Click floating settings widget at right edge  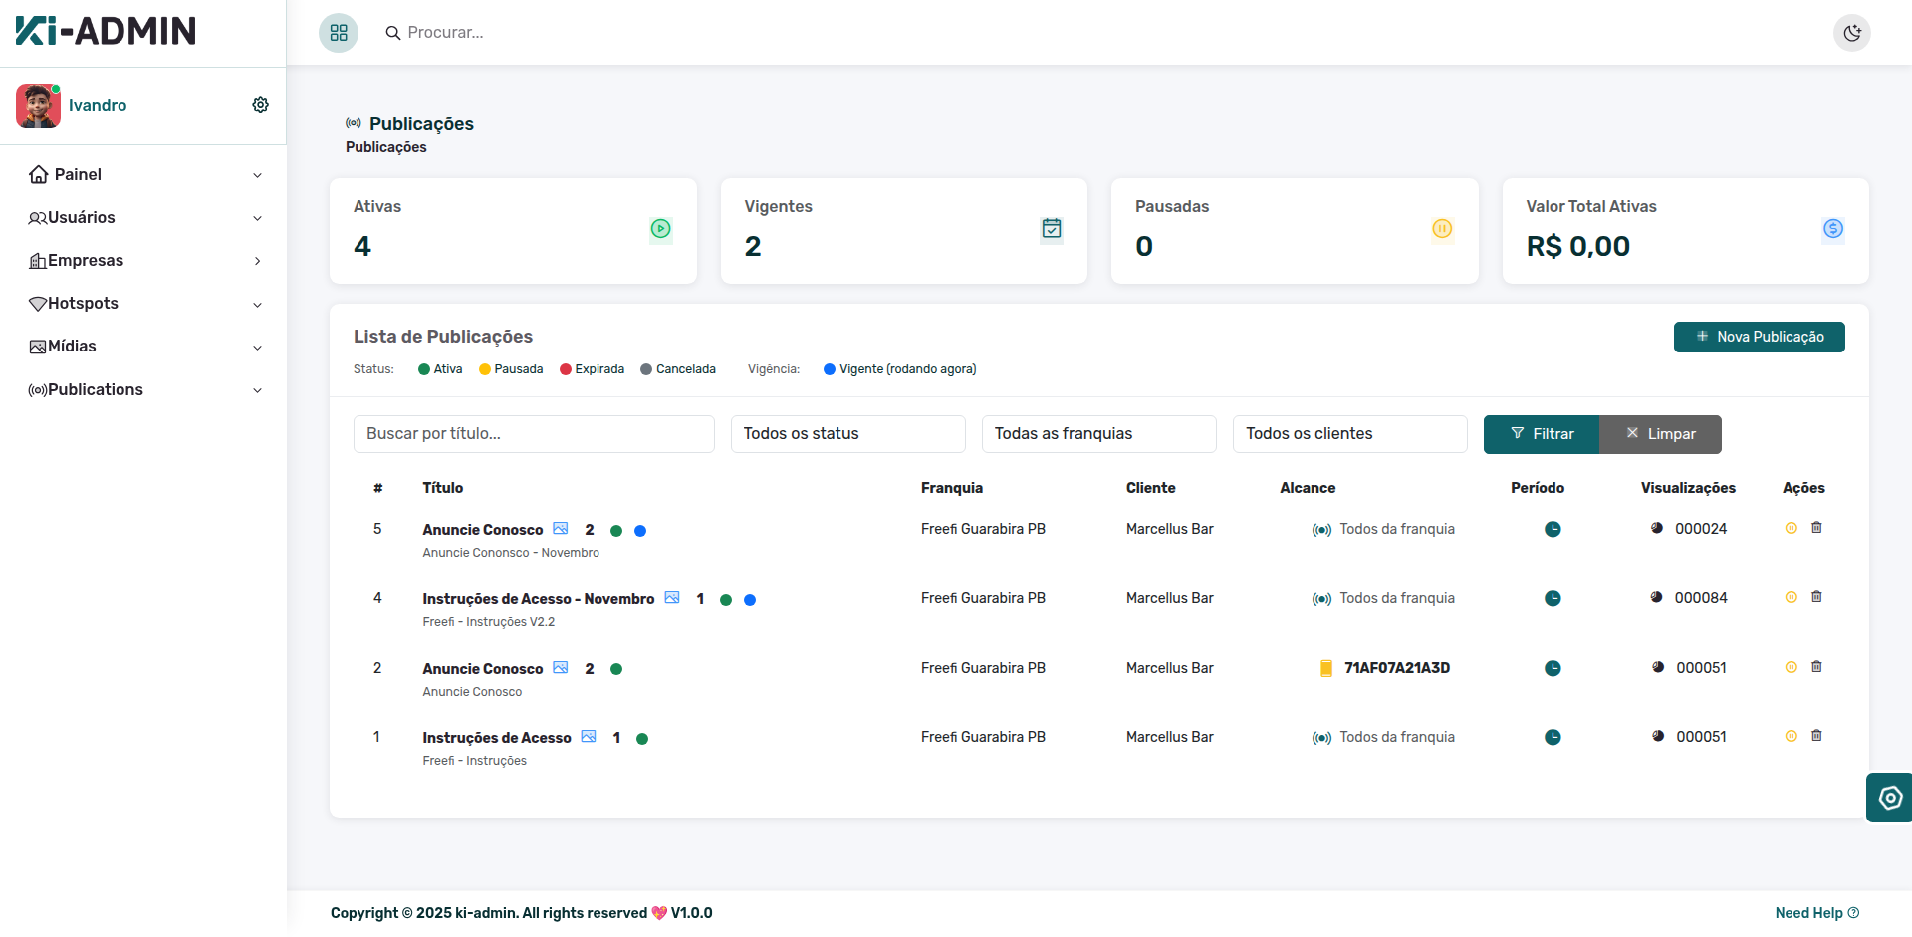1889,798
